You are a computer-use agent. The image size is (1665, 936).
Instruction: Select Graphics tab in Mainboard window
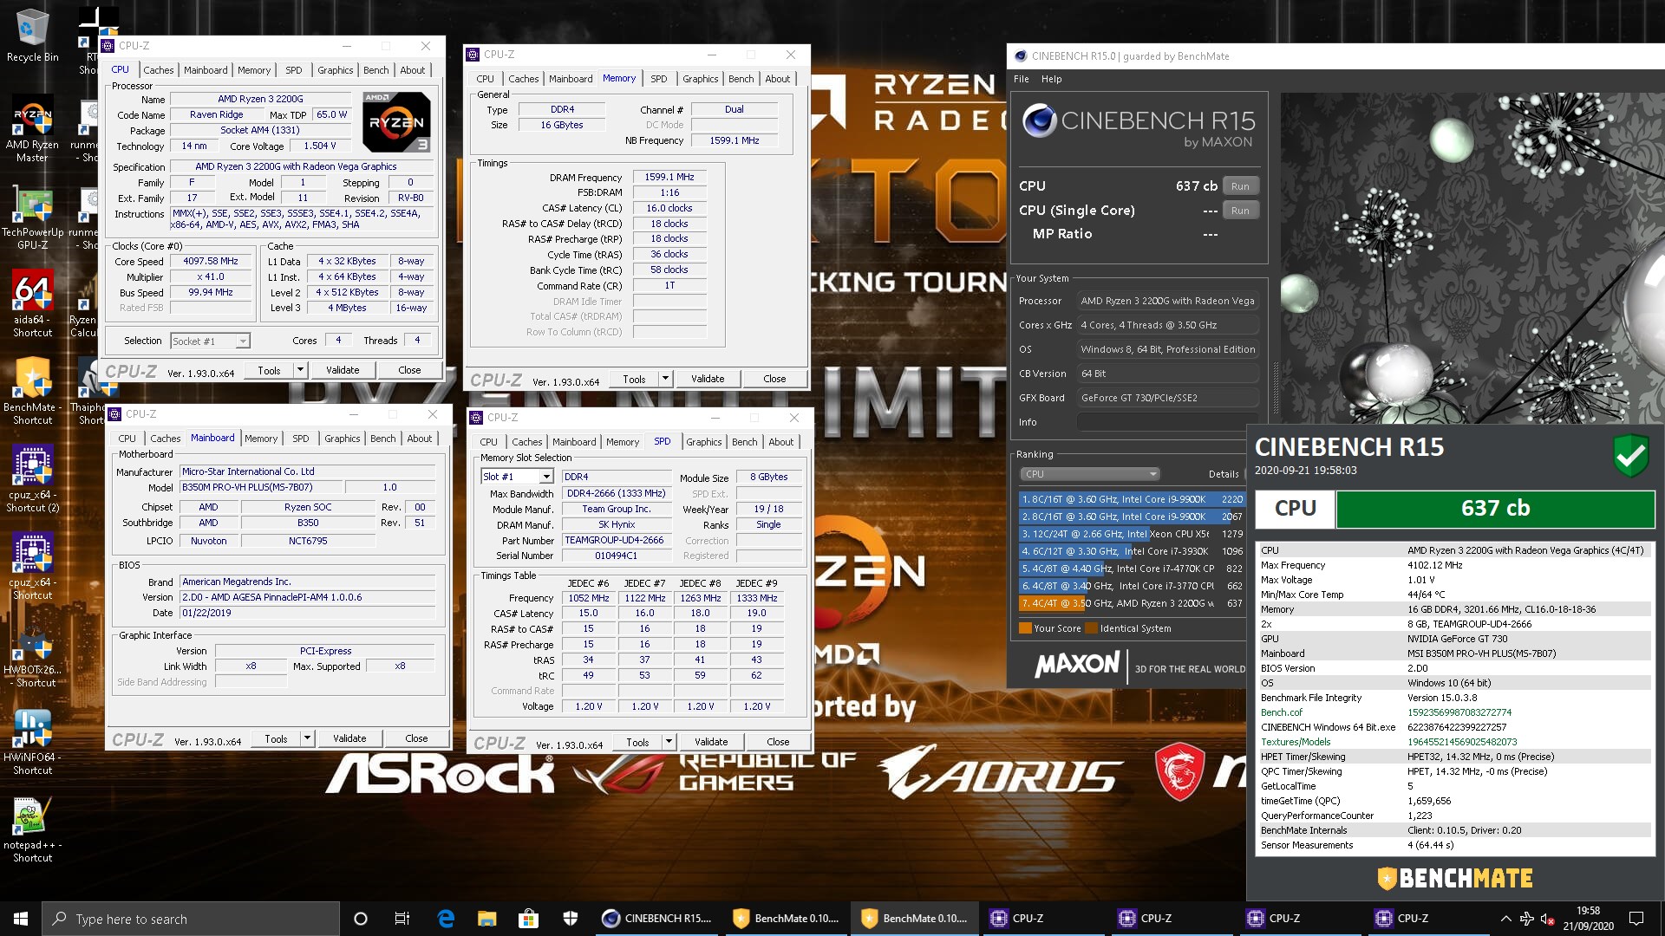[342, 439]
